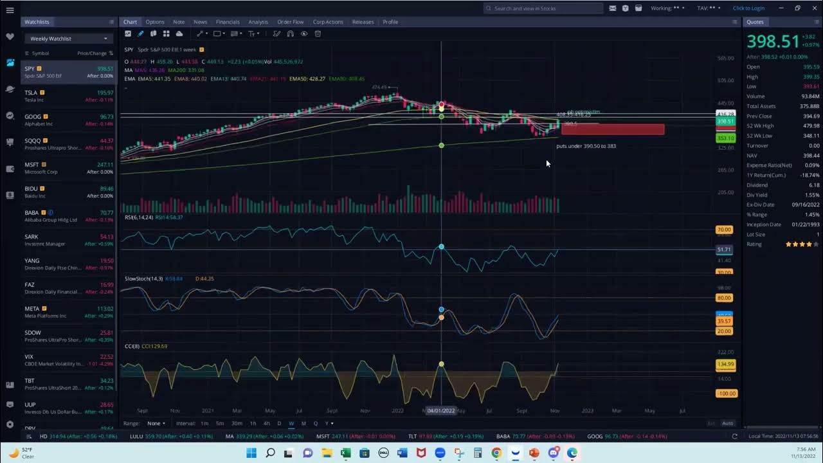The image size is (823, 463).
Task: Delete drawings with the trash icon
Action: [x=318, y=33]
